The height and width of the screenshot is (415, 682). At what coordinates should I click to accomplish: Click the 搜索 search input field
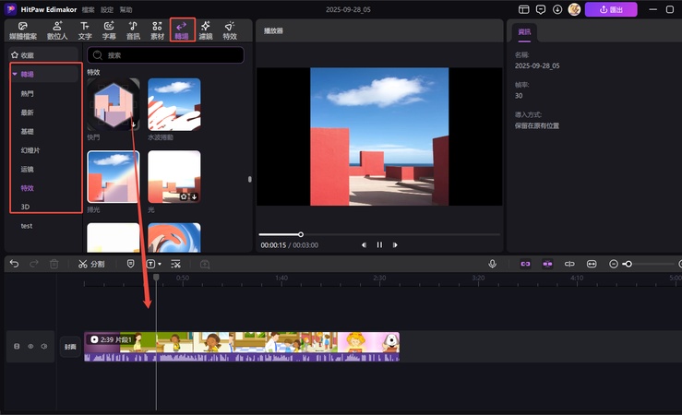coord(166,55)
